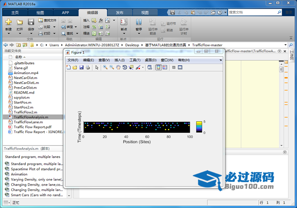297x208 pixels.
Task: Open Figure 1 File (文件) menu
Action: [73, 60]
